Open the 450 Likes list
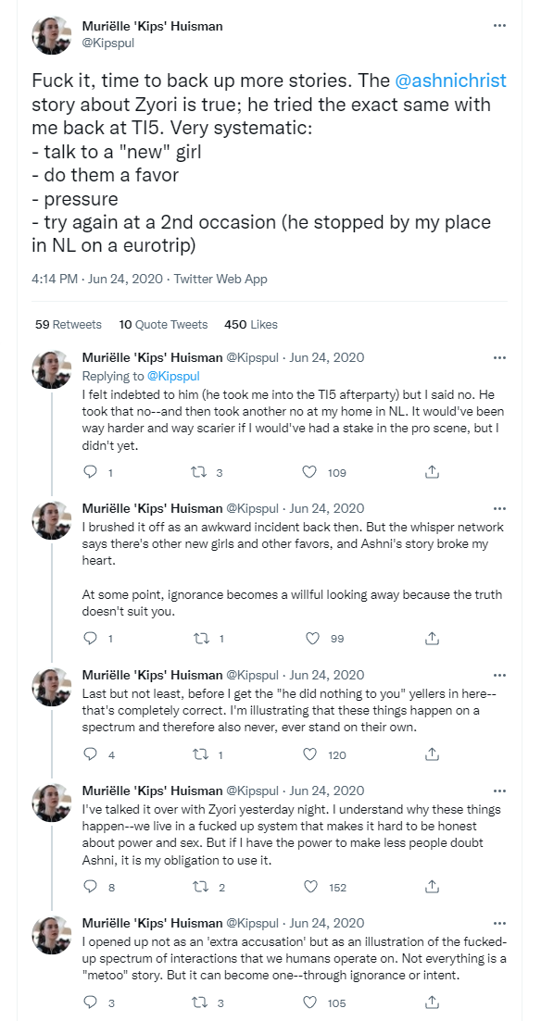The image size is (541, 1021). pos(251,324)
